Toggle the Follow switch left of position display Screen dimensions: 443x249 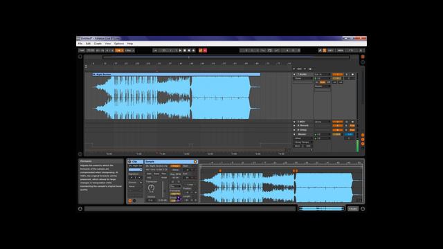tap(155, 50)
